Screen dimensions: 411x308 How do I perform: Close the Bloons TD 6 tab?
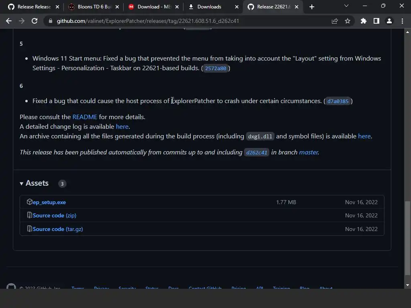(117, 7)
